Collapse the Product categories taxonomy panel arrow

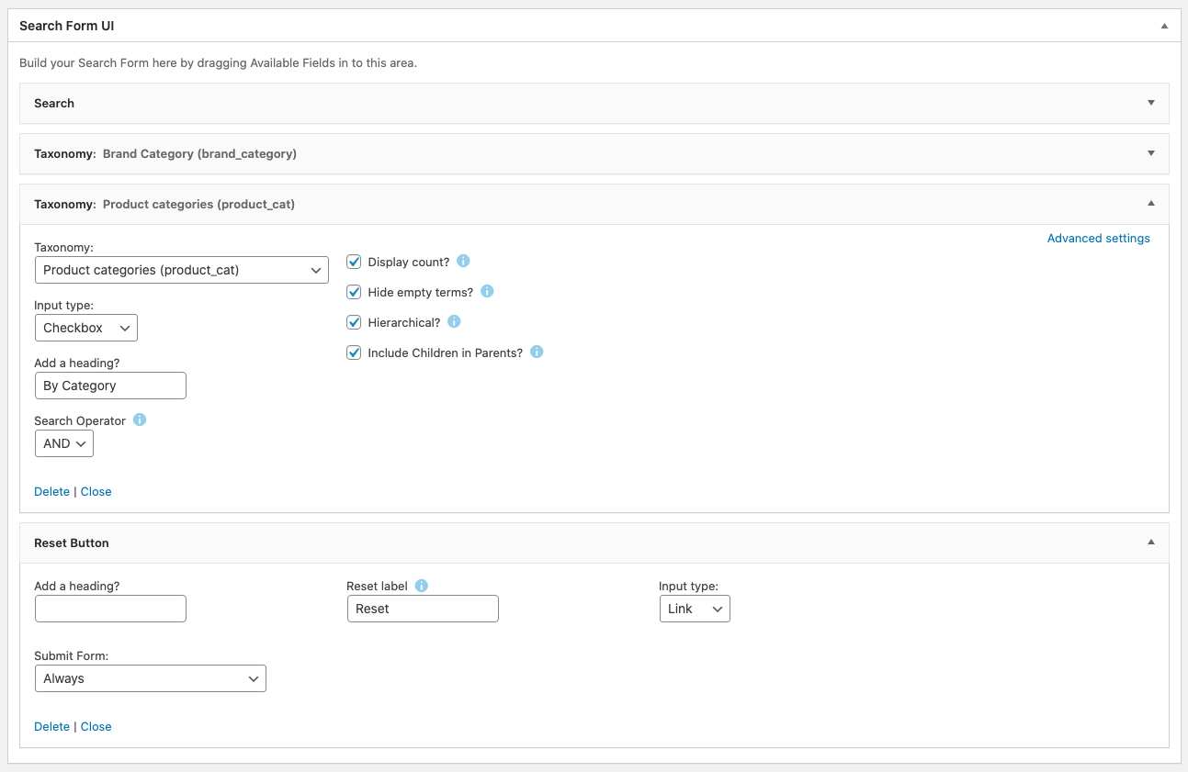pos(1150,204)
